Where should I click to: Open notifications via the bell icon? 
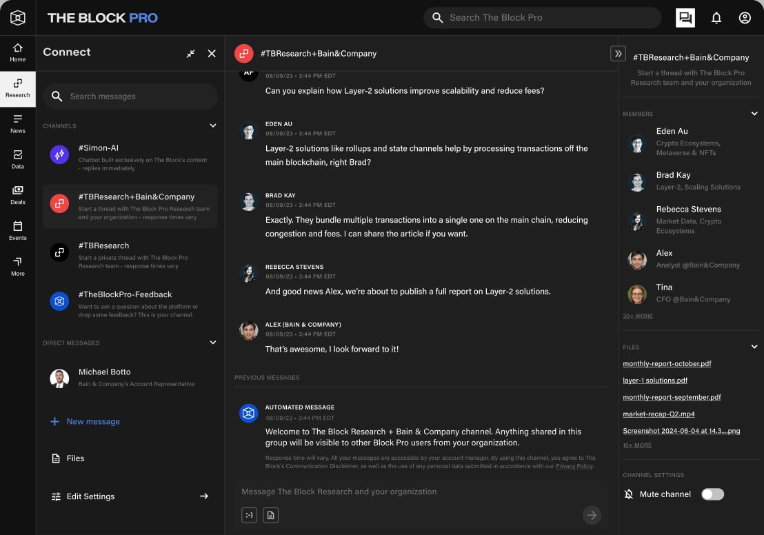point(716,17)
